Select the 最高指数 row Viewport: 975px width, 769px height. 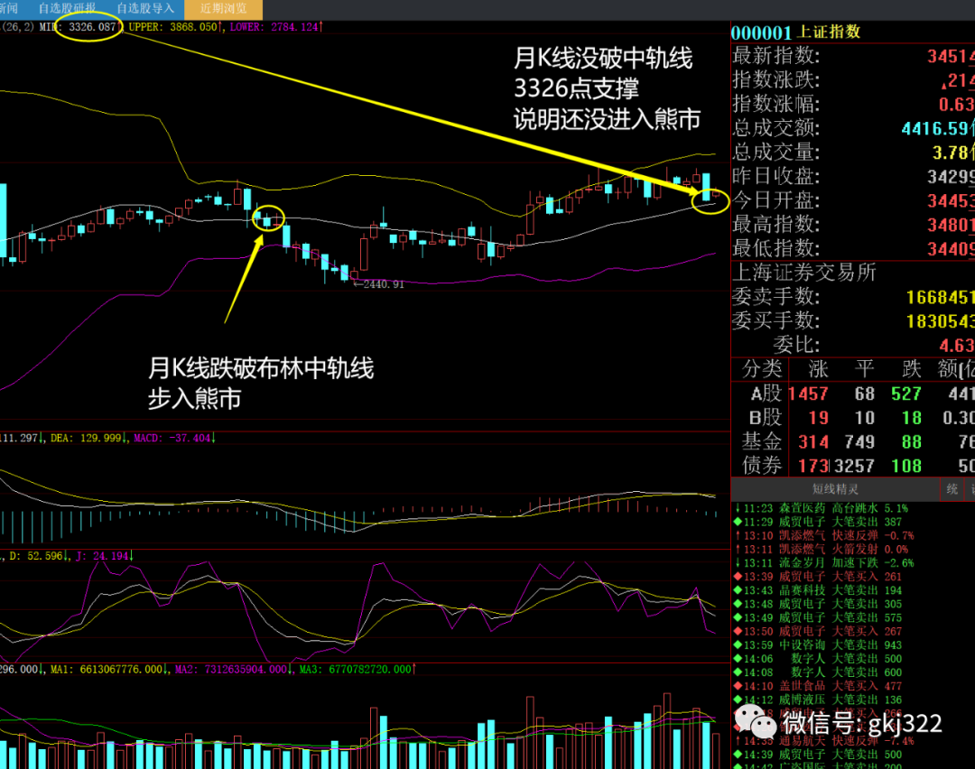[853, 225]
